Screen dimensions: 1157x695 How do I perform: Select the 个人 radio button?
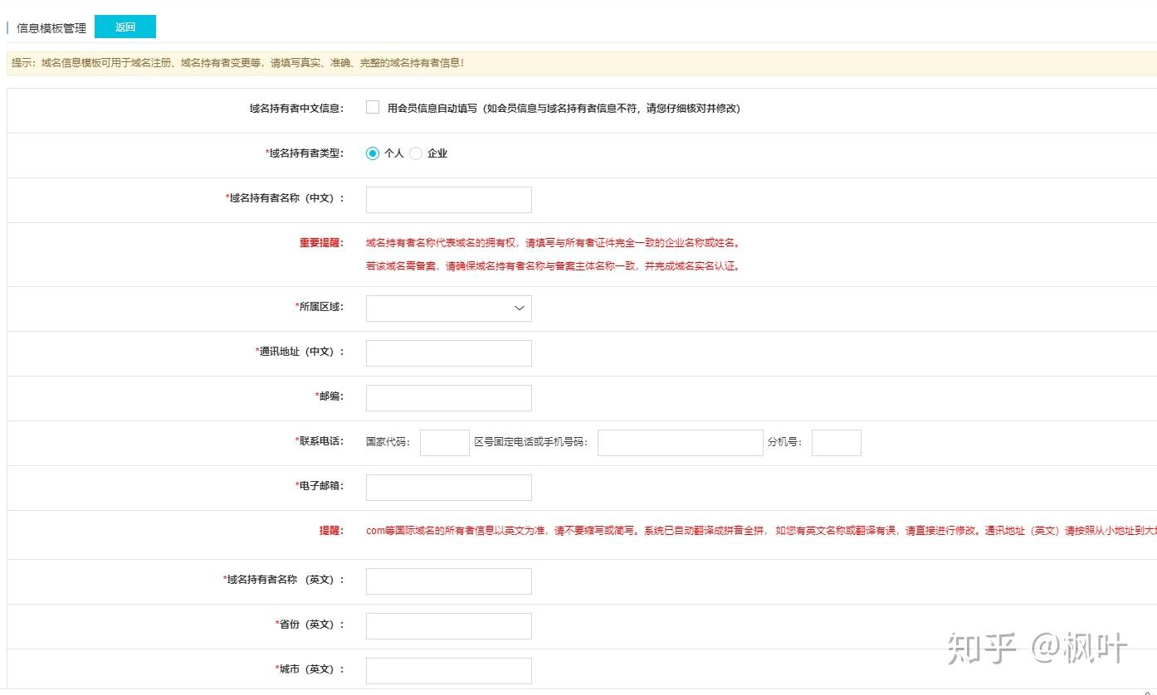coord(373,153)
